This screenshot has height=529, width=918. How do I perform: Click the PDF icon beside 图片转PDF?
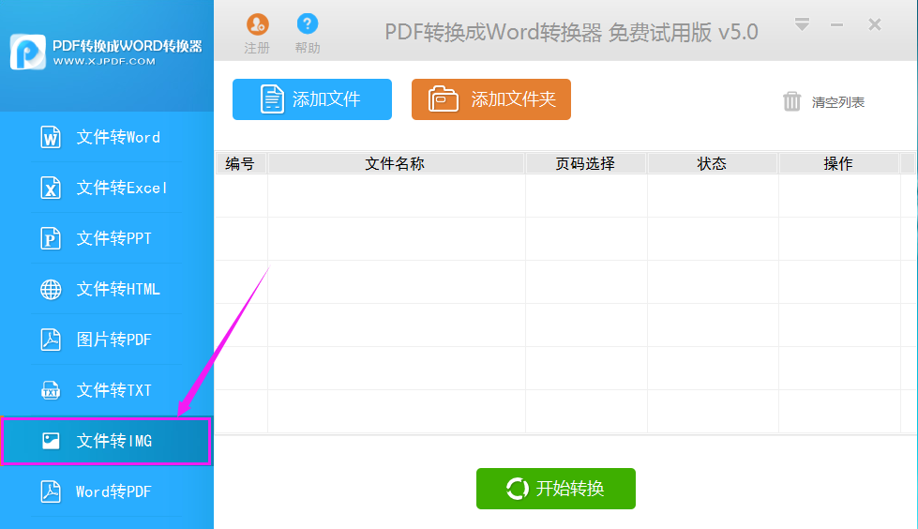coord(51,340)
